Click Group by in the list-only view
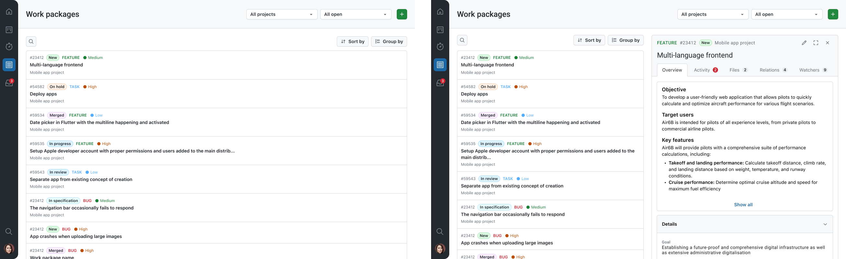 pyautogui.click(x=389, y=41)
